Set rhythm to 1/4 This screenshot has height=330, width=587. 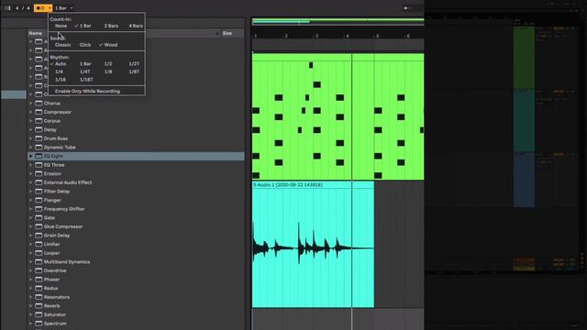pyautogui.click(x=59, y=71)
